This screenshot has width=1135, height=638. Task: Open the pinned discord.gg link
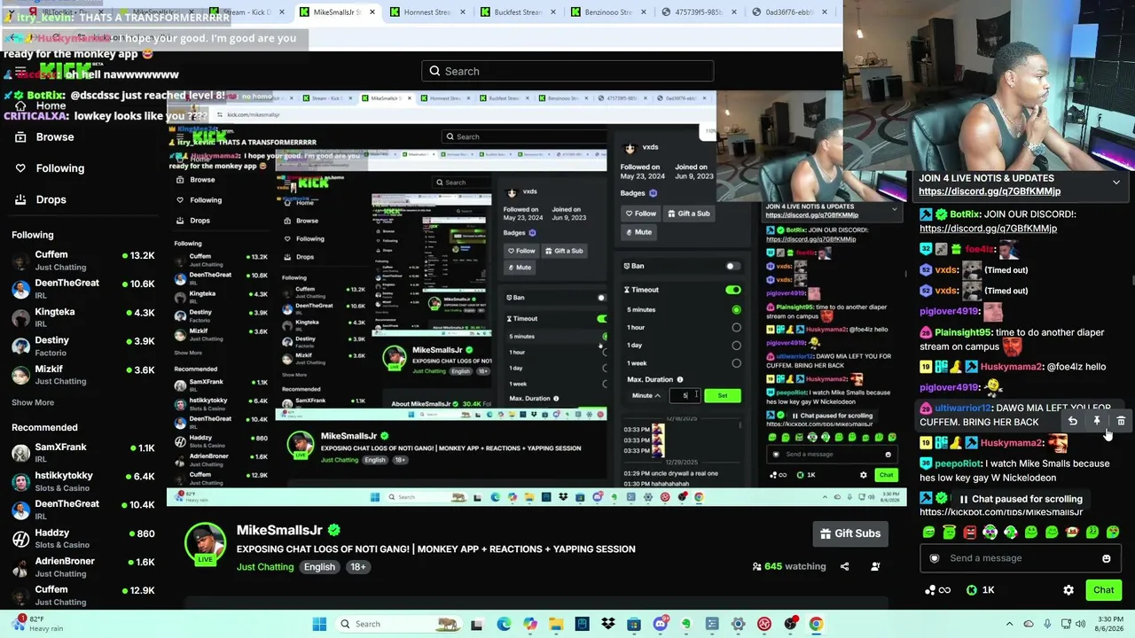click(990, 191)
